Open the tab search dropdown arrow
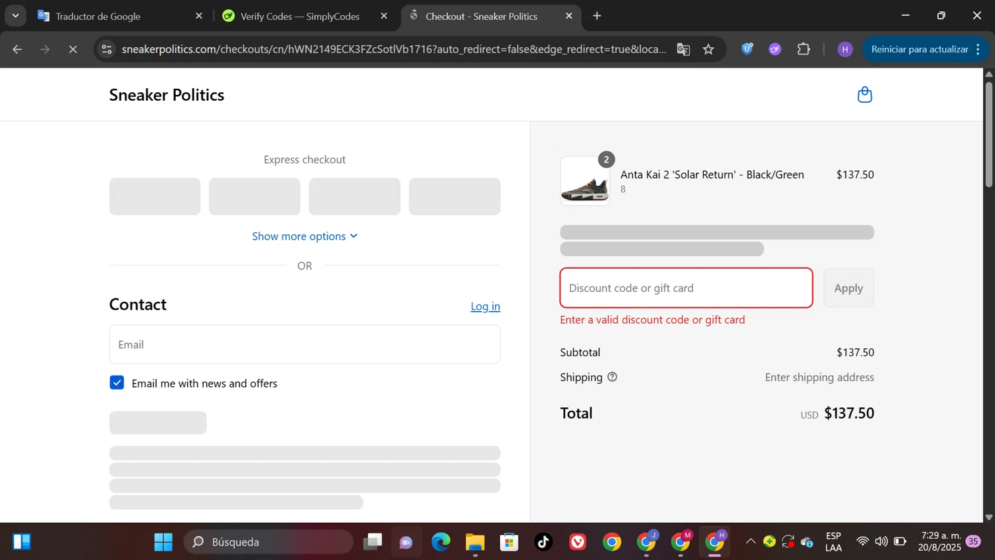 15,16
